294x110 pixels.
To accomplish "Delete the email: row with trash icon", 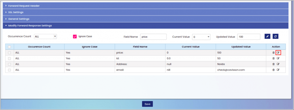I will point(273,70).
